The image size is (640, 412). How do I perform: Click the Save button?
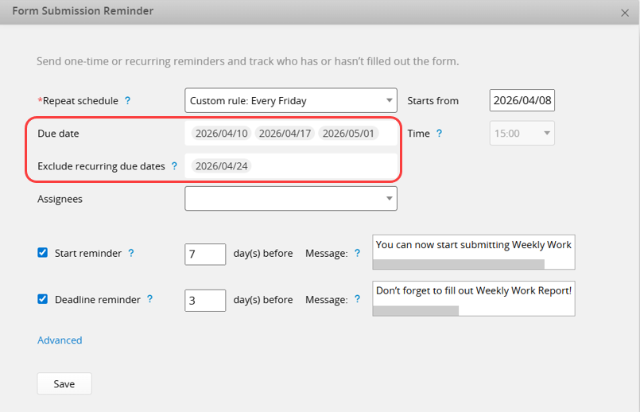point(64,383)
